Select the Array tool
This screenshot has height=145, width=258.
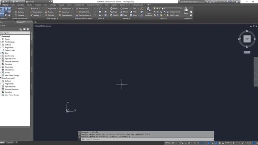click(133, 15)
